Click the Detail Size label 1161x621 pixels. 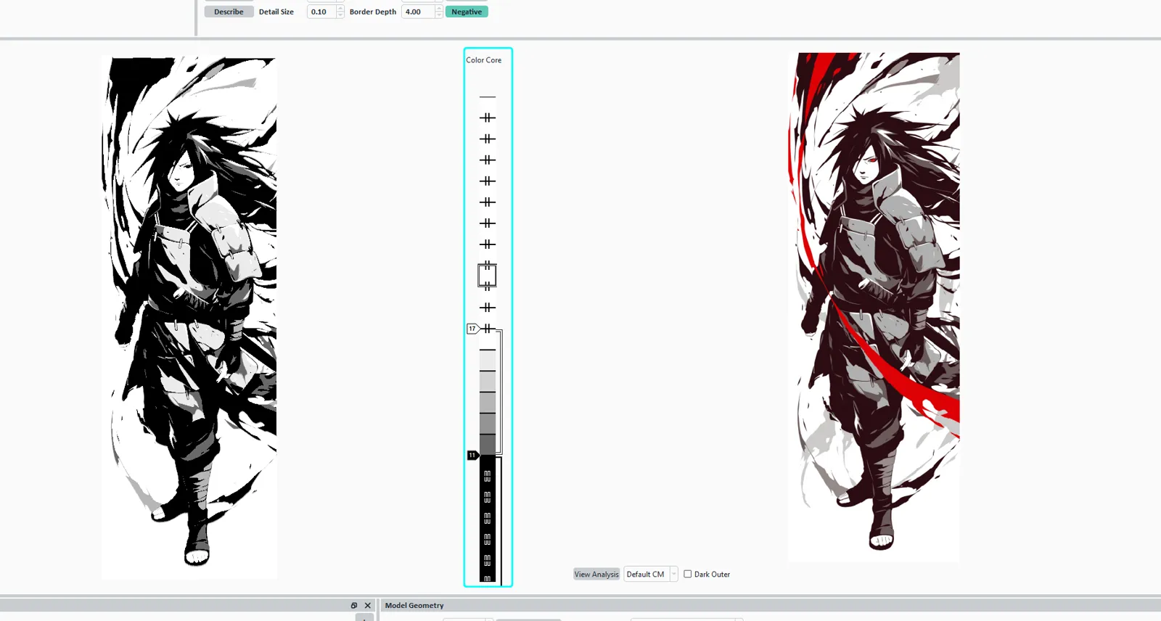coord(276,12)
